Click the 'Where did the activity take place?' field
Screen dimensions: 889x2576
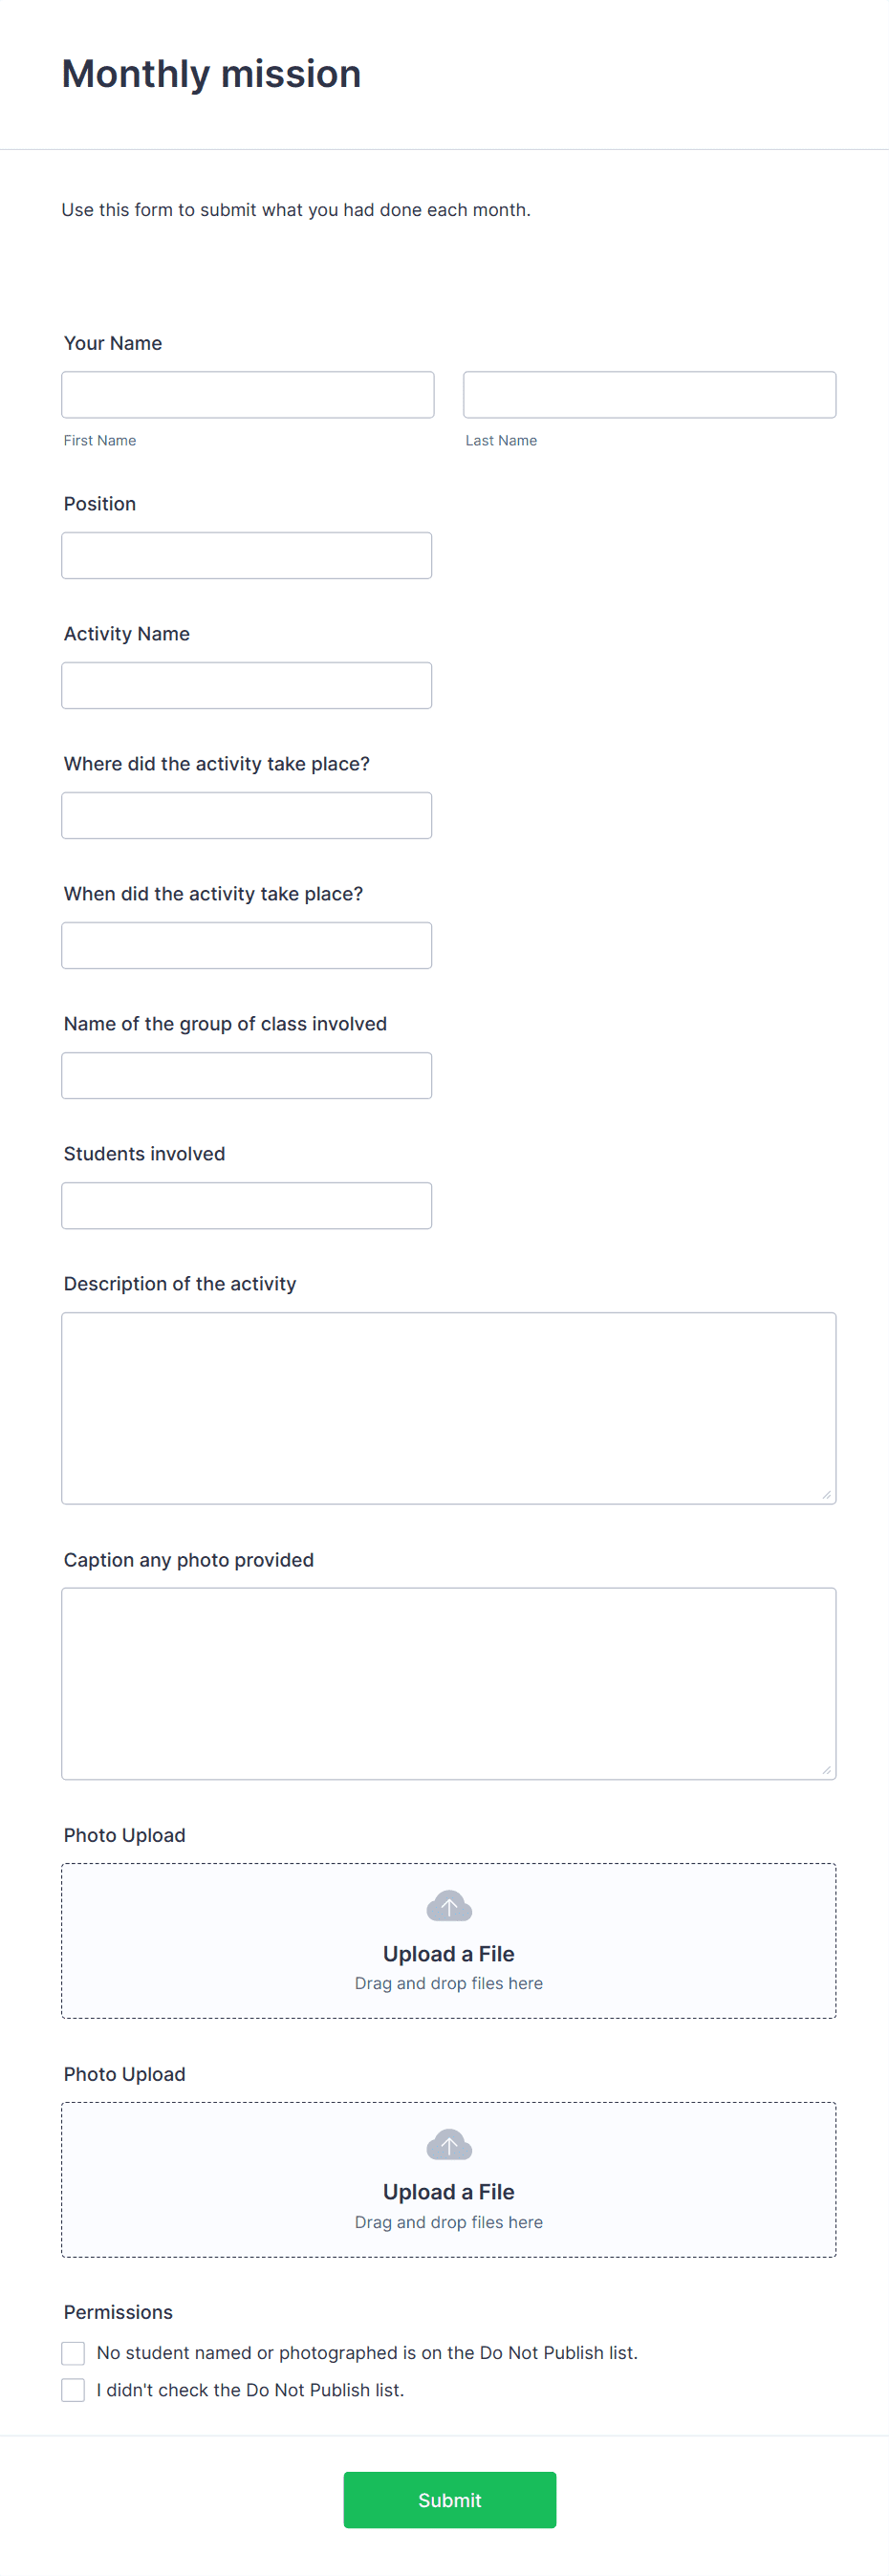pos(247,815)
